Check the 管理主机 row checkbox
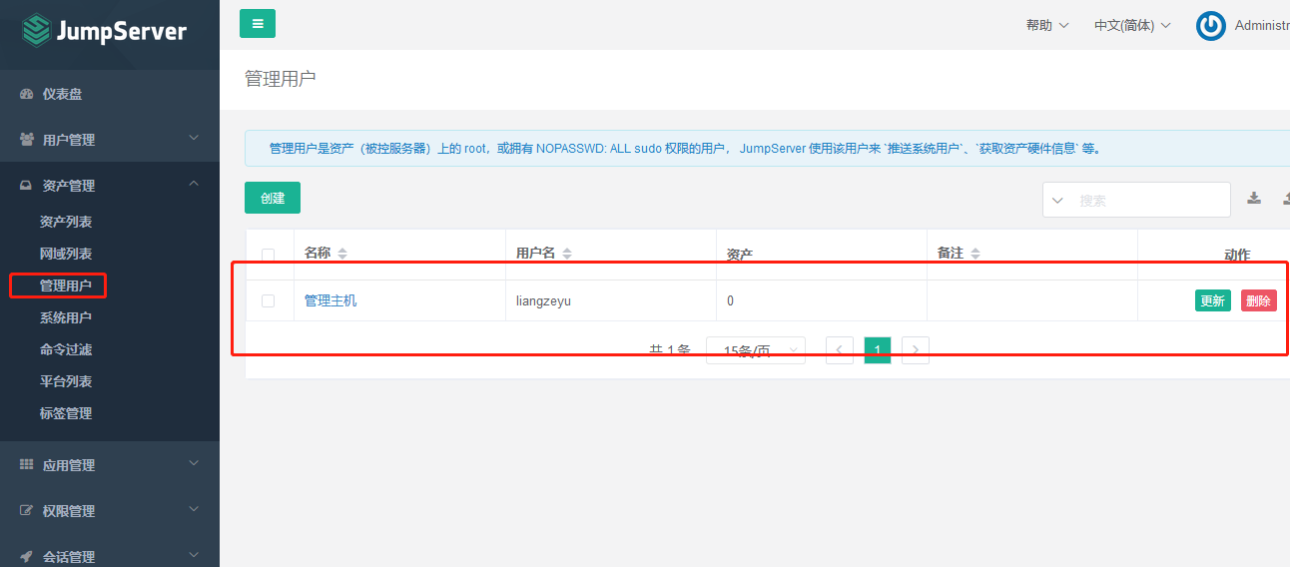 [x=268, y=300]
